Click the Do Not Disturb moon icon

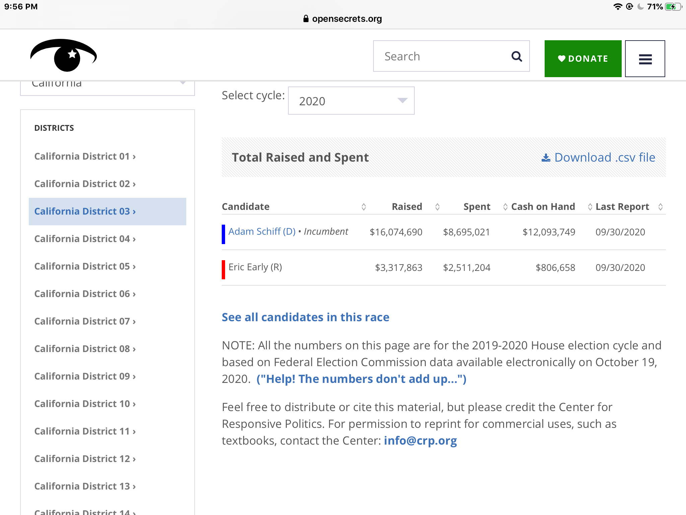640,7
